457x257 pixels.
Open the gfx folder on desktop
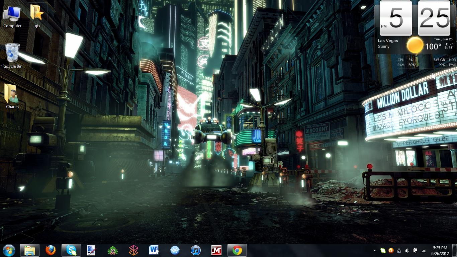37,16
